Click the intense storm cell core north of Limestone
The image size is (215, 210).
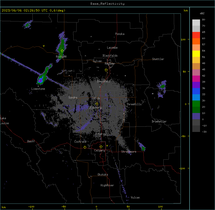coord(41,80)
